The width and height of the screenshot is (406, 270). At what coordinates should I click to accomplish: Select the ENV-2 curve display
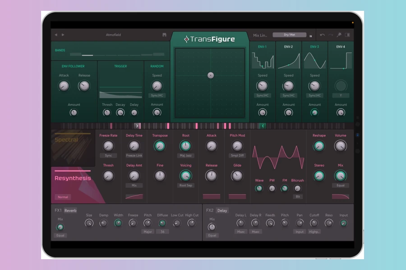[x=289, y=60]
